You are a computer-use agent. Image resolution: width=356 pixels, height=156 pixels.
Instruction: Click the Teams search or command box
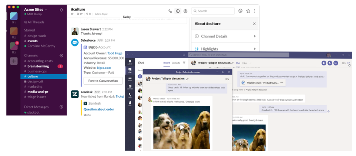point(238,55)
